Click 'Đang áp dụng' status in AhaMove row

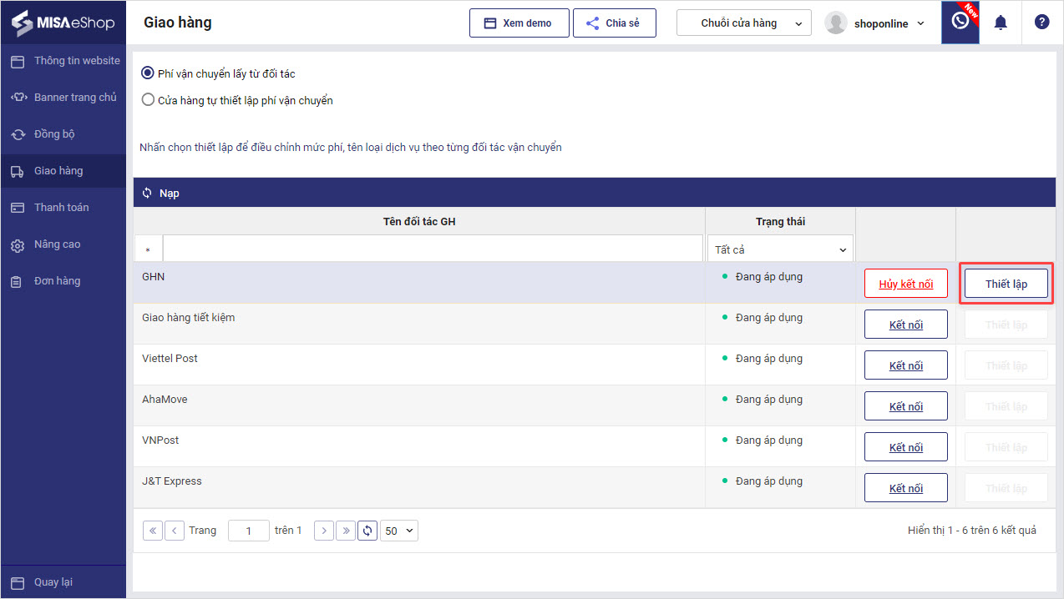click(x=769, y=399)
